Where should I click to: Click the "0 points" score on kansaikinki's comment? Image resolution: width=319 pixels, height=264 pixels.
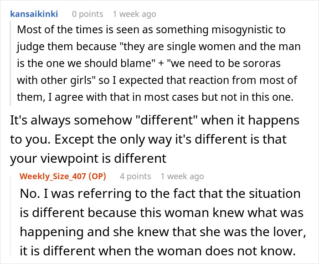88,14
